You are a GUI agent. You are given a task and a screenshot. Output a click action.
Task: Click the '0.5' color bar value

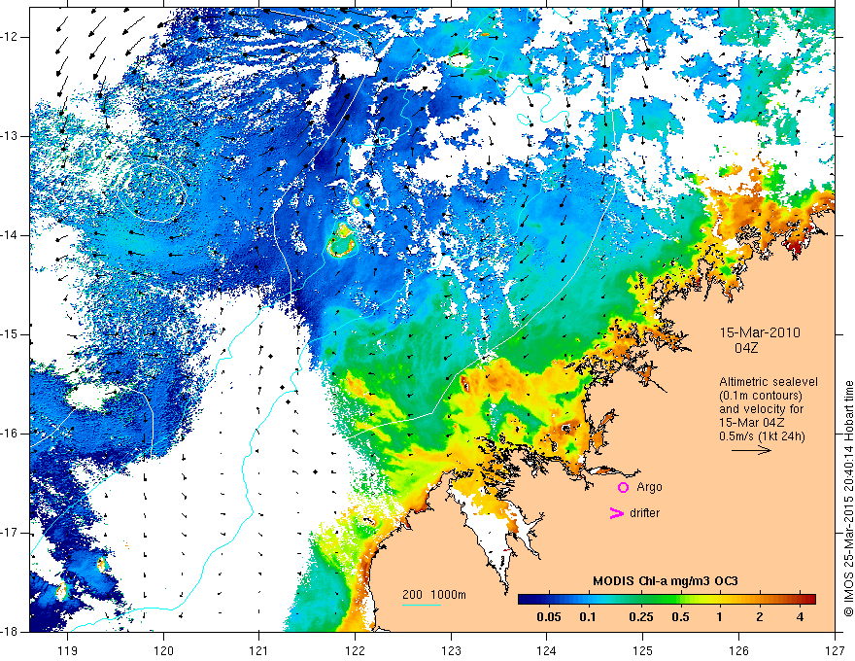point(680,617)
